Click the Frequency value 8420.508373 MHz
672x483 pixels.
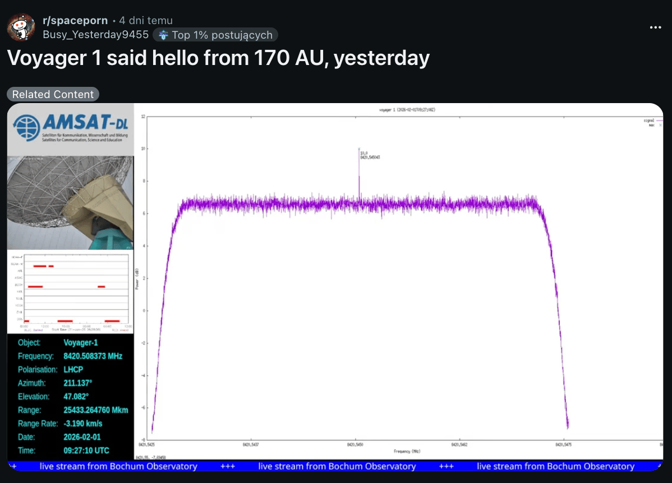coord(93,356)
